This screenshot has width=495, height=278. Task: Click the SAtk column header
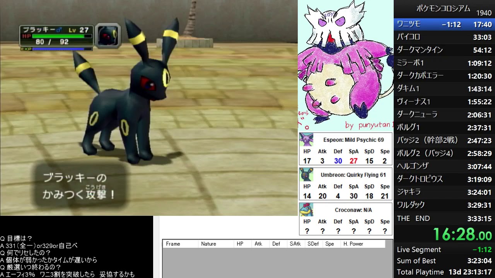[x=295, y=244]
